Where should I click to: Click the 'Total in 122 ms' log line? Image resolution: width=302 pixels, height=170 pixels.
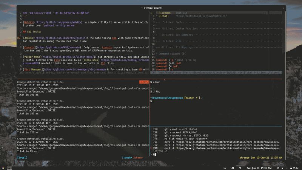28,133
